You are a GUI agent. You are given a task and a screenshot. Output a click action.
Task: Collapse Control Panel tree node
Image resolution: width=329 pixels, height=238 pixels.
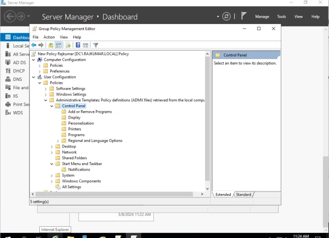click(51, 106)
